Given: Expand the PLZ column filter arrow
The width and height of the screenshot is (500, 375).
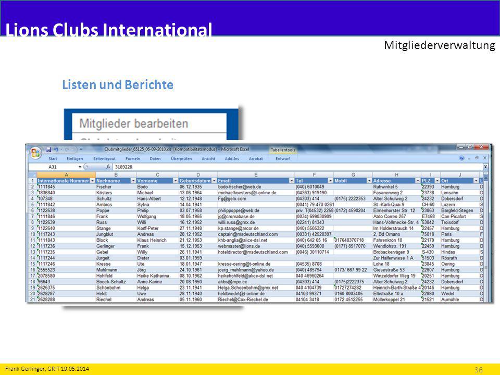Looking at the screenshot, I should [x=437, y=181].
